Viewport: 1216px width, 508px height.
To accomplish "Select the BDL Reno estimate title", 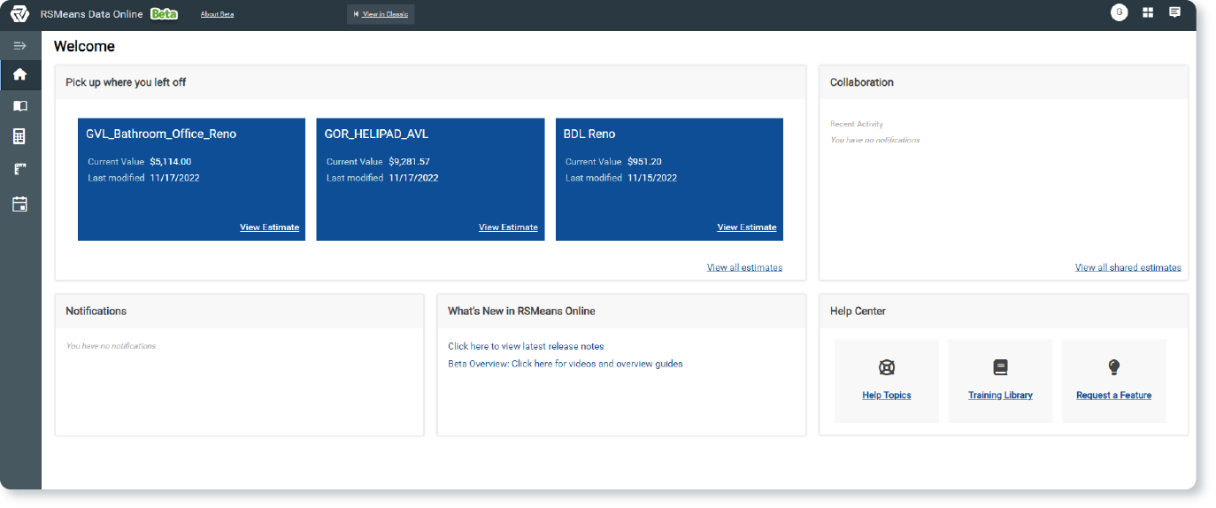I will click(x=589, y=135).
